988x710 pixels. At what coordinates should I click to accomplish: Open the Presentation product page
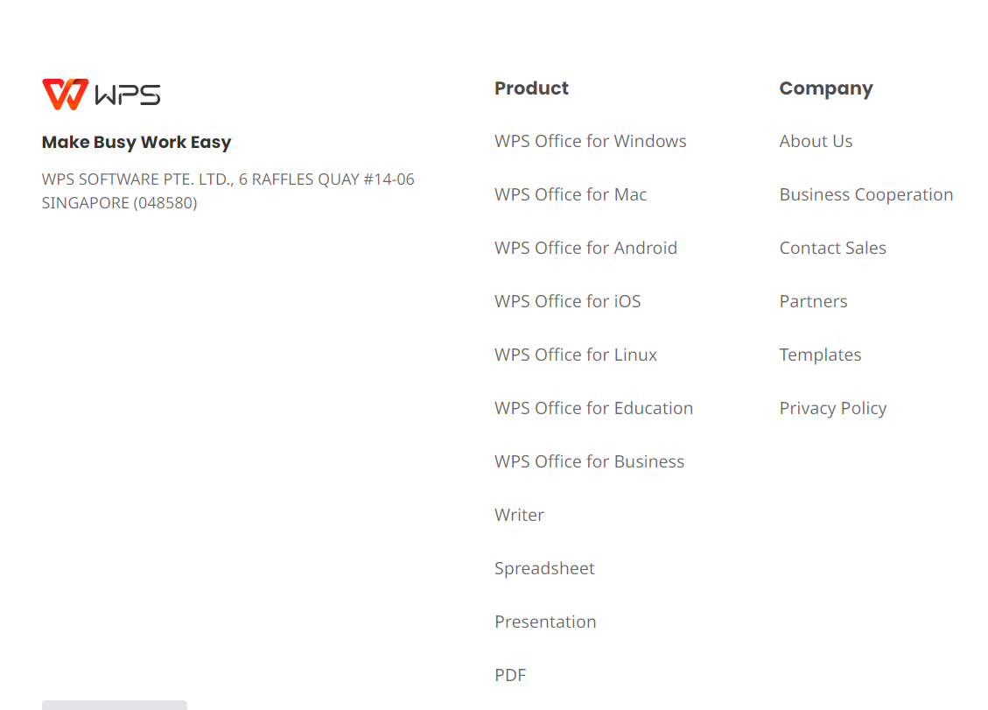click(x=545, y=622)
